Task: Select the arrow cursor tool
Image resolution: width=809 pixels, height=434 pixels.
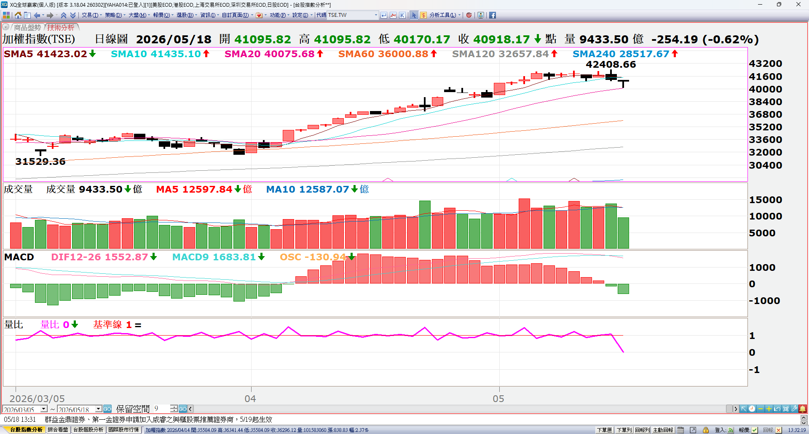Action: (414, 15)
